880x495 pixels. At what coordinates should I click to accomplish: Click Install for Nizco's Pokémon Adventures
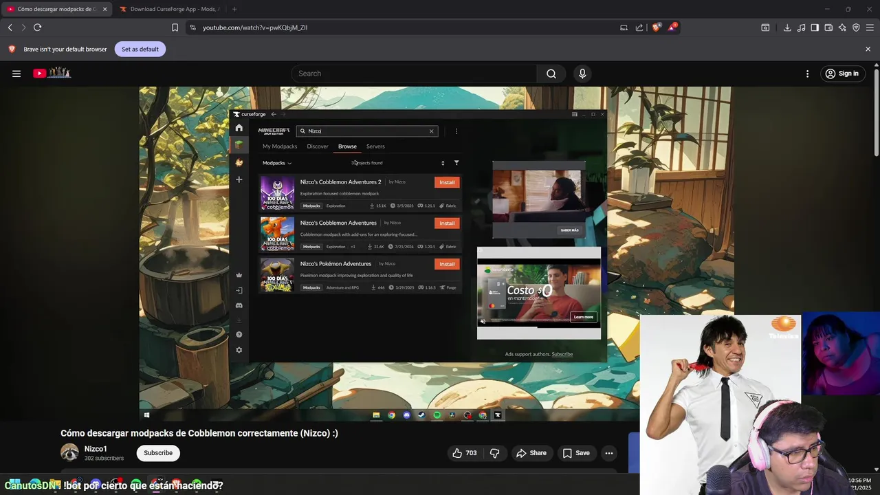pos(447,264)
